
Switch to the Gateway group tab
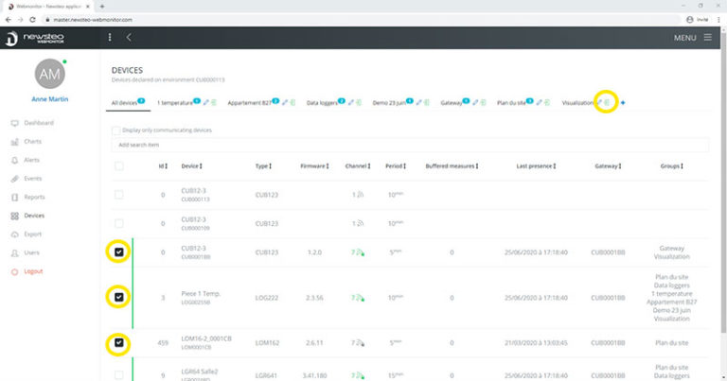click(452, 103)
